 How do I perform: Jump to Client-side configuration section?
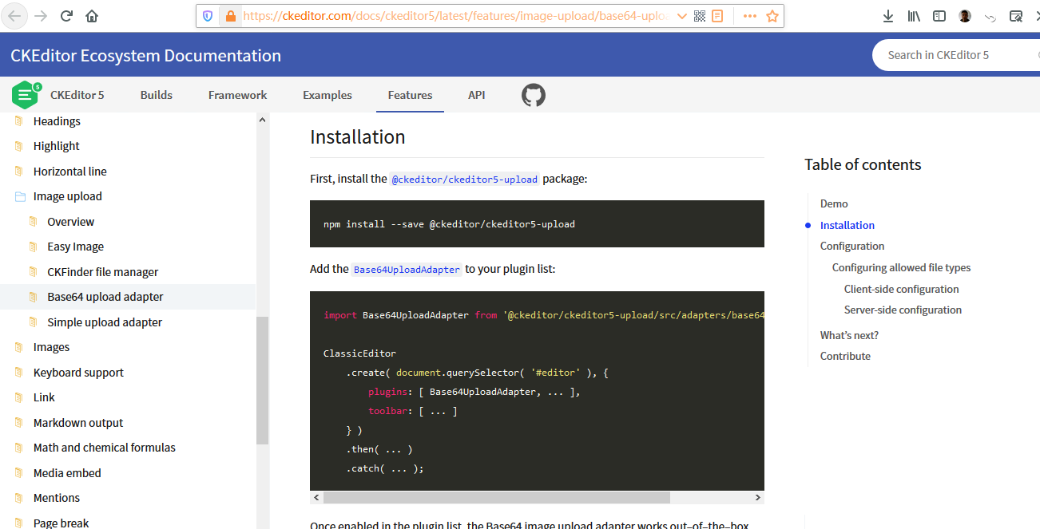tap(901, 290)
